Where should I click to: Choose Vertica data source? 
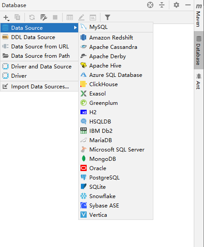(x=116, y=215)
